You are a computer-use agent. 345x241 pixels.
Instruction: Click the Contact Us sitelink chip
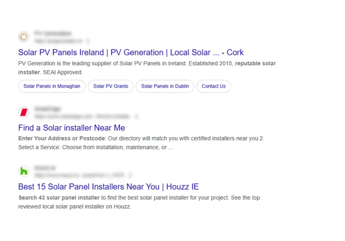(214, 86)
